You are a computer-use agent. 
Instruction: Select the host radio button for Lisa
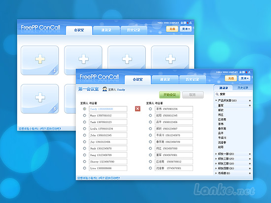click(x=85, y=168)
